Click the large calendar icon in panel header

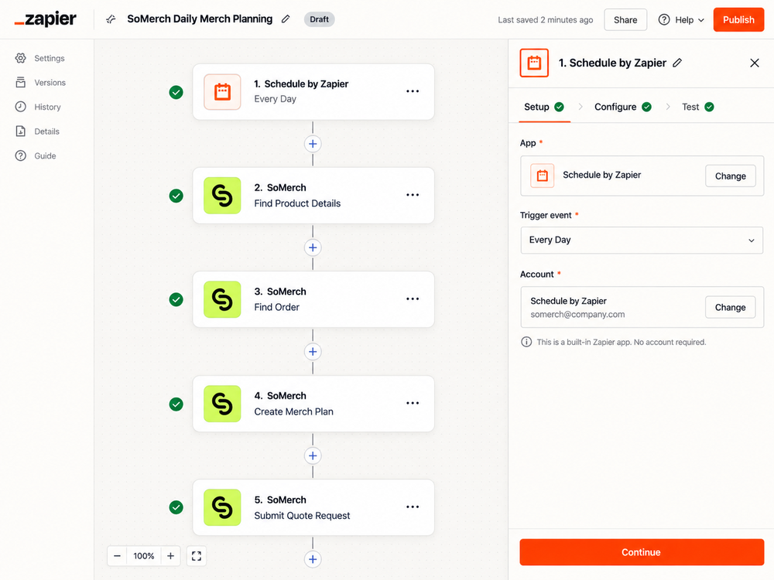click(x=534, y=63)
